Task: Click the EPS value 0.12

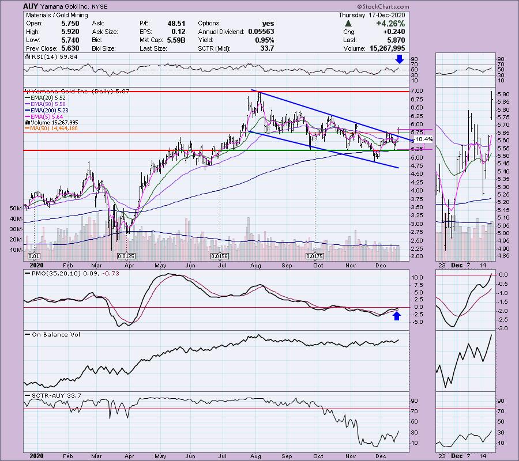Action: [179, 32]
